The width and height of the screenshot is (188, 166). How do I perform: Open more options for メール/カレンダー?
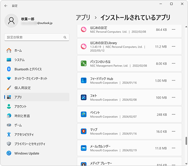coord(174,148)
